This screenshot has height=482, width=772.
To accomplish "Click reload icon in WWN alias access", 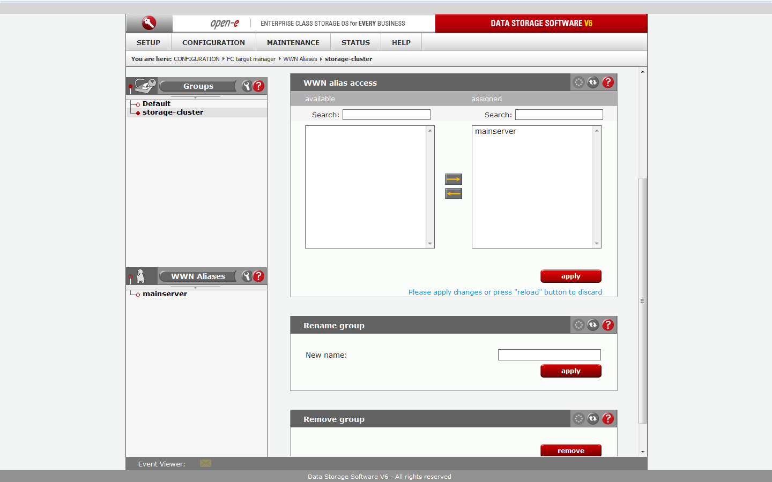I will [x=593, y=82].
